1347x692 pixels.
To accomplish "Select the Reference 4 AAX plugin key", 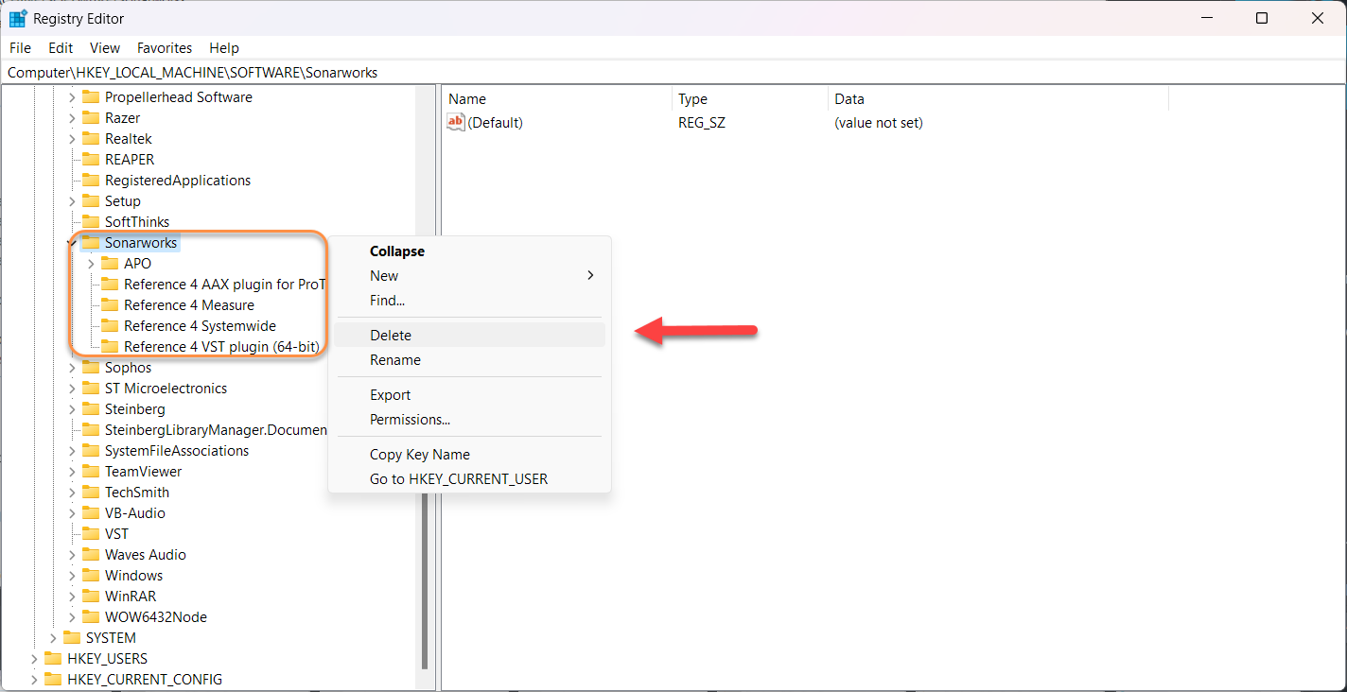I will pos(225,284).
